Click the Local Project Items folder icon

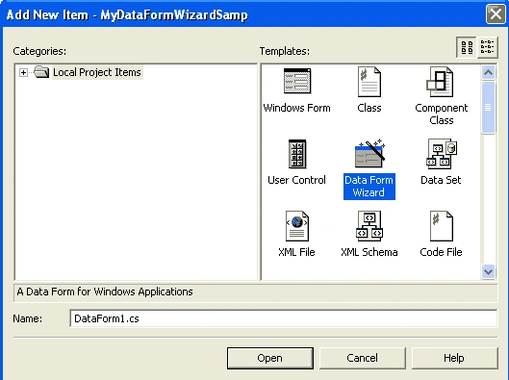(x=41, y=72)
